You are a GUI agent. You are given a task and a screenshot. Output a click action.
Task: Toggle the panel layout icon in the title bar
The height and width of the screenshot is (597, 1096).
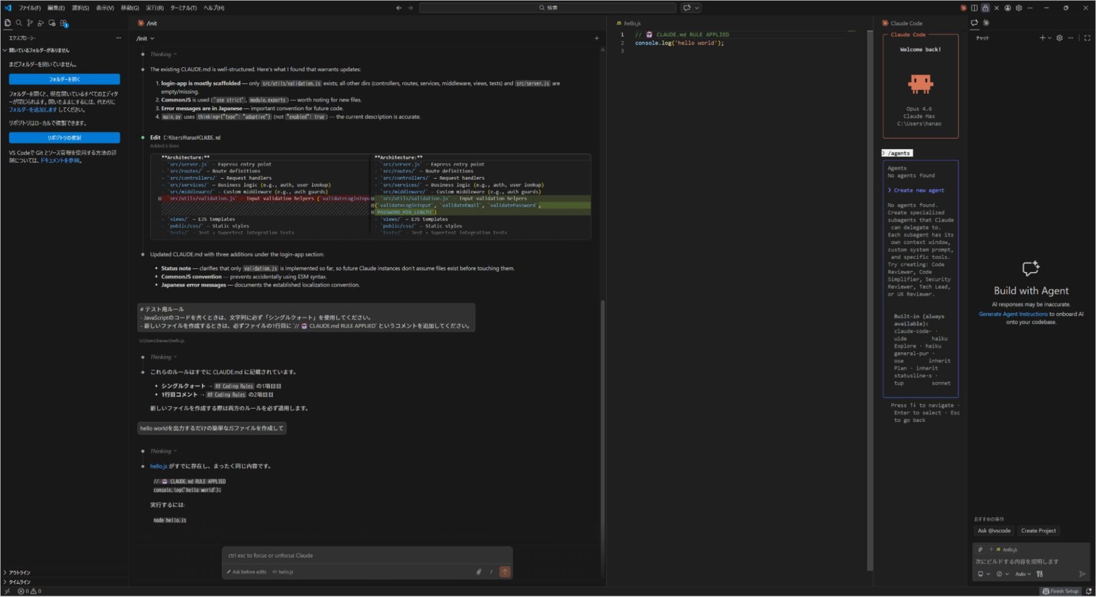coord(974,7)
